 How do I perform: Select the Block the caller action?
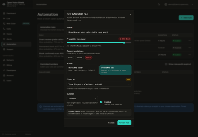83,70
